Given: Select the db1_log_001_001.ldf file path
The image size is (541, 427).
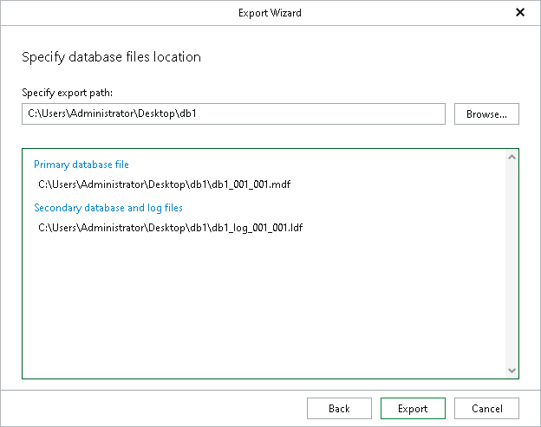Looking at the screenshot, I should coord(171,228).
